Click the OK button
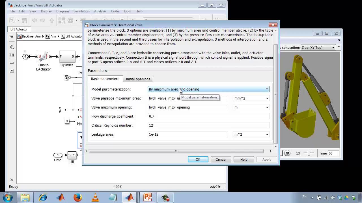362x203 pixels. 198,159
